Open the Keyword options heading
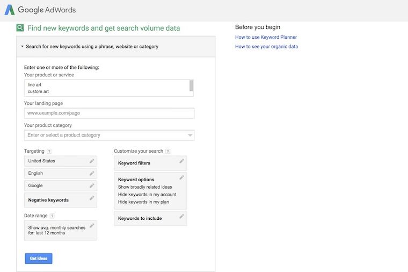The image size is (408, 272). (x=136, y=180)
